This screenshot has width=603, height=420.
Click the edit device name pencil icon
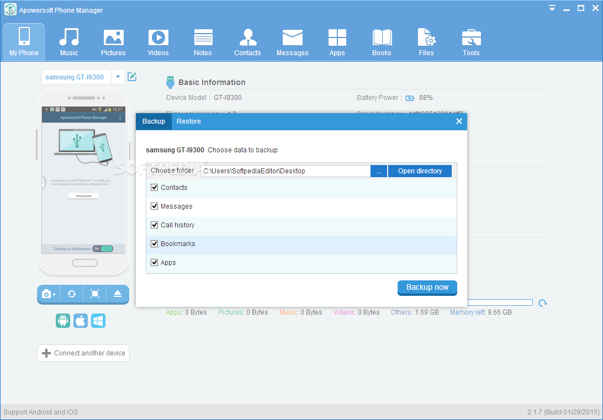pos(132,77)
